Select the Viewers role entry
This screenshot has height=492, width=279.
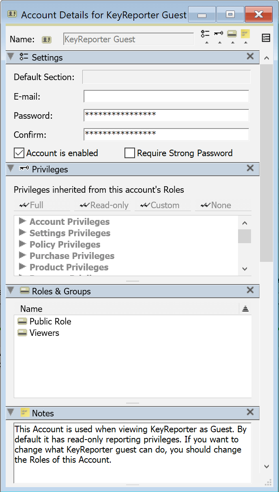click(44, 333)
